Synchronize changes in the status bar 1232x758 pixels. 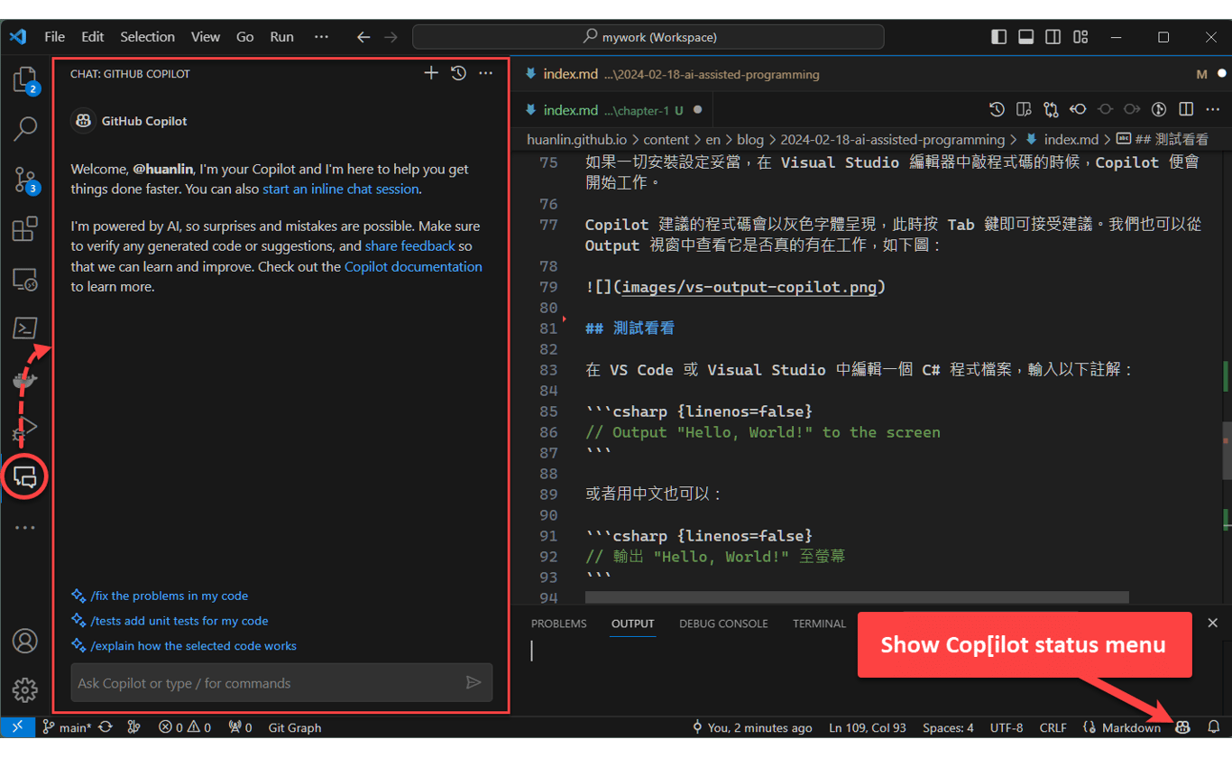[106, 727]
